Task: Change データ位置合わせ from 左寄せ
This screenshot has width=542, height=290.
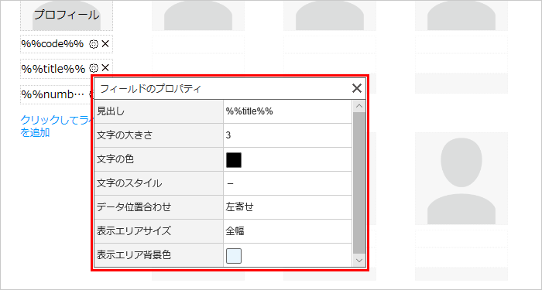Action: (287, 207)
